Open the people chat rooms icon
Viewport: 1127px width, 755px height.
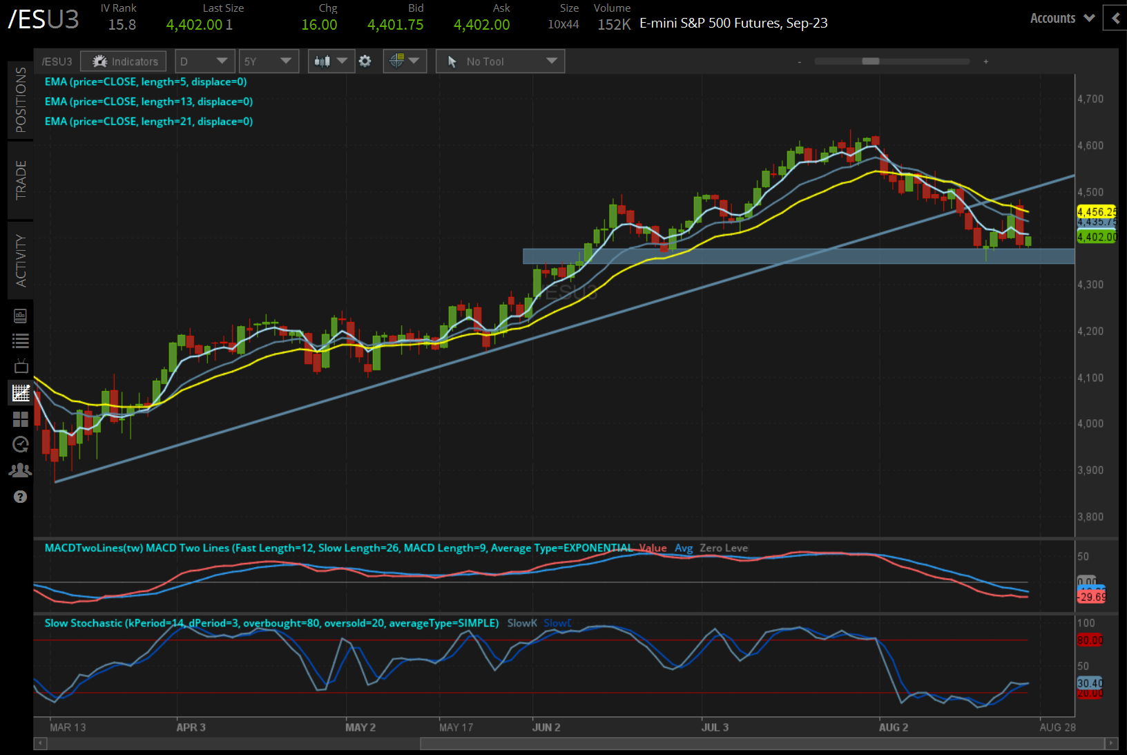20,470
